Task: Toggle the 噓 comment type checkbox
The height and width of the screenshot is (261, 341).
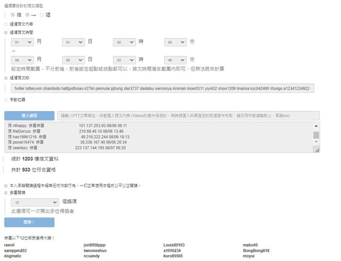Action: [41, 14]
